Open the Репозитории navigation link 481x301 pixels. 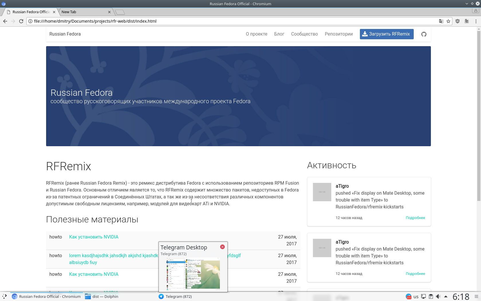(x=339, y=34)
